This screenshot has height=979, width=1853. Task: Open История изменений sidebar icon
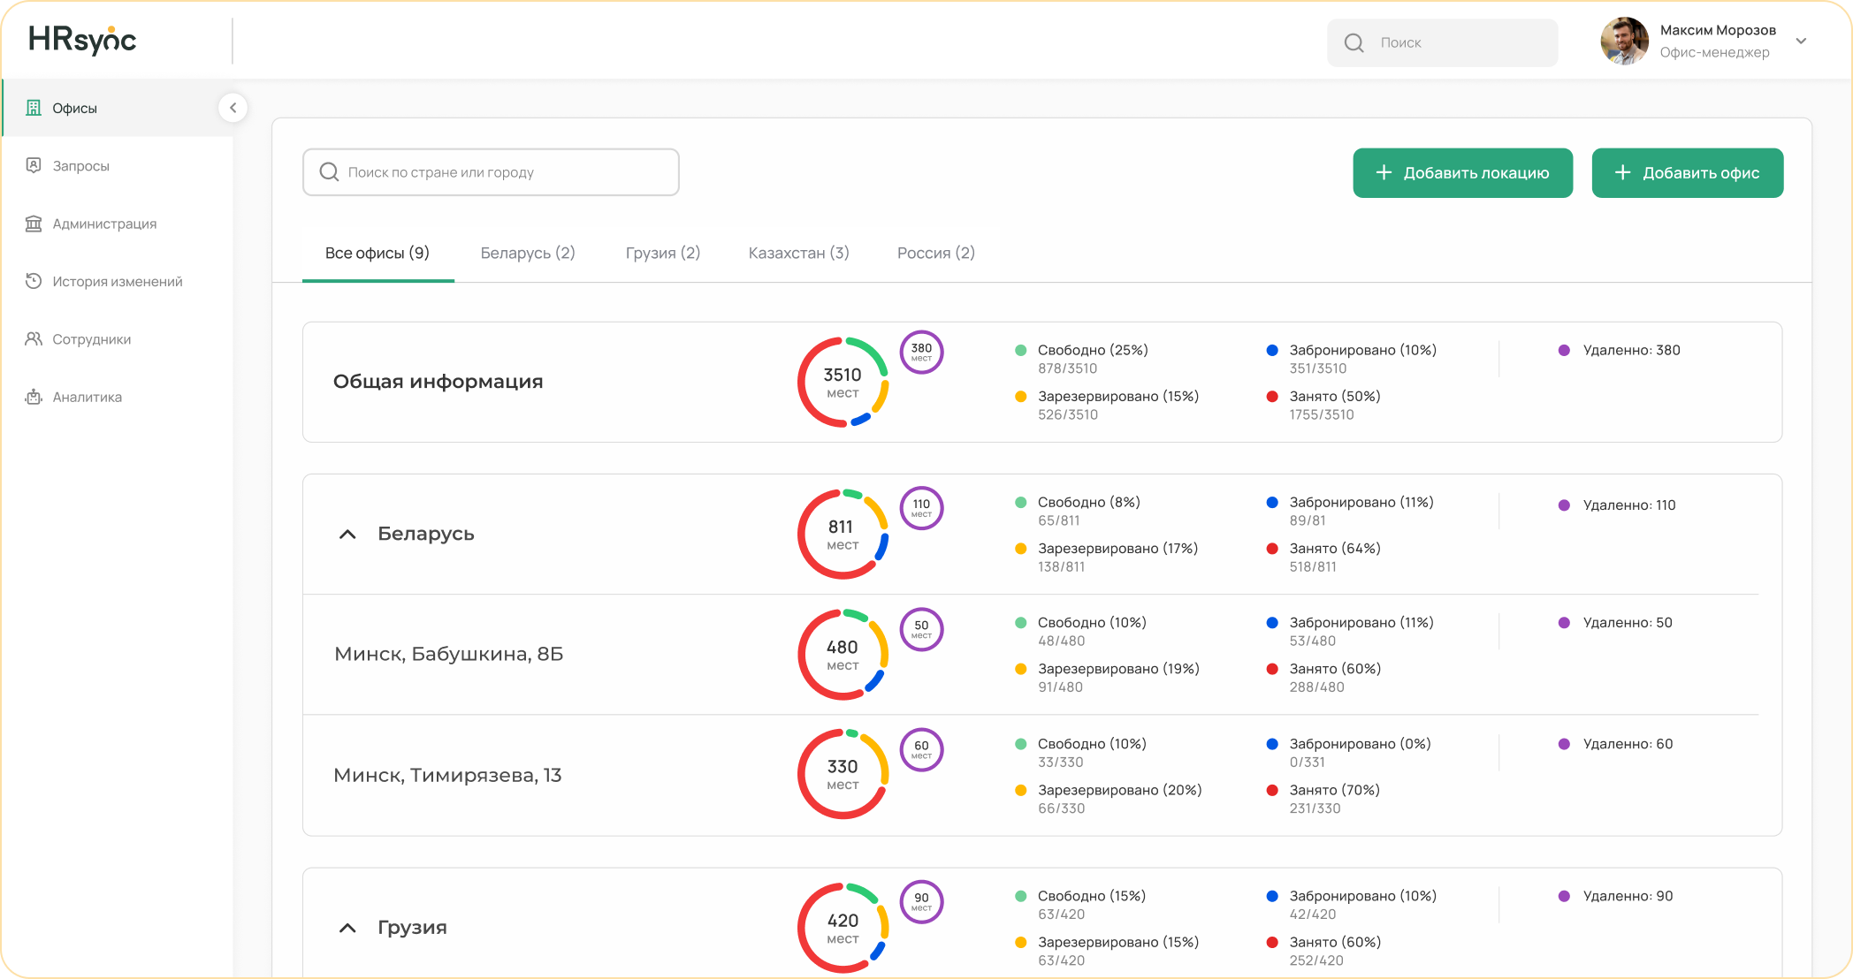34,281
